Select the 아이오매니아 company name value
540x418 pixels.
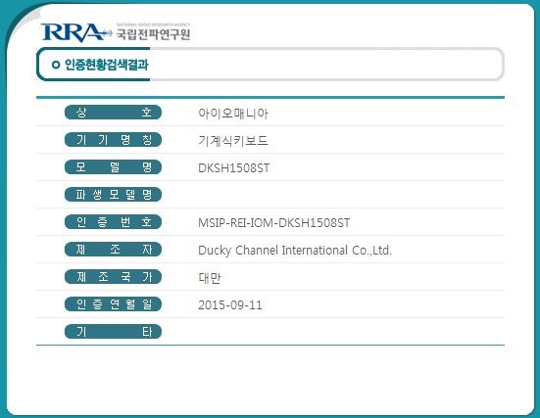coord(233,114)
